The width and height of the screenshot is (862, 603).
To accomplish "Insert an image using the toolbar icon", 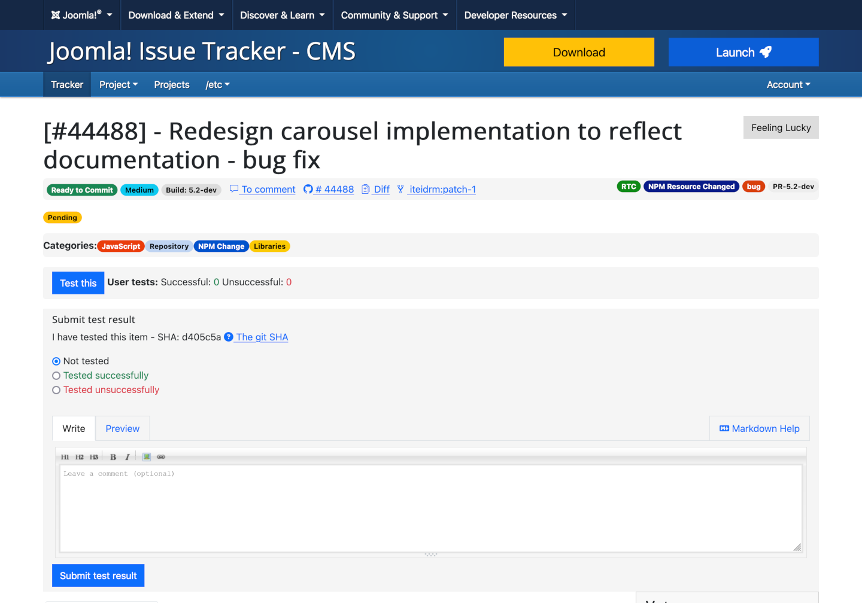I will pyautogui.click(x=146, y=456).
